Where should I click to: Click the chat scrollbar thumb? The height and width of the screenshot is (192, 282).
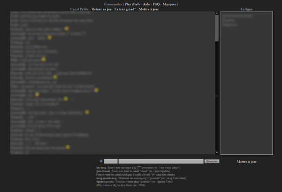[x=217, y=28]
